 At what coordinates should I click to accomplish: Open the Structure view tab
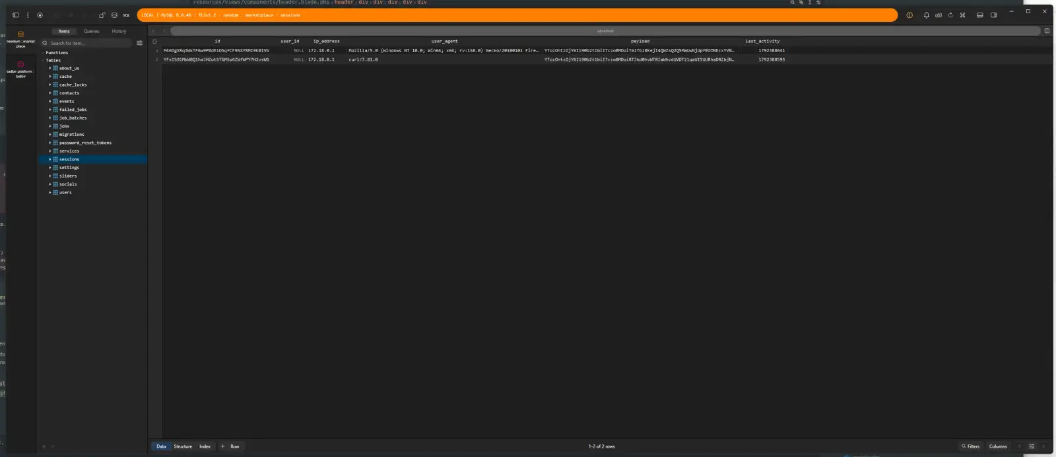tap(183, 446)
